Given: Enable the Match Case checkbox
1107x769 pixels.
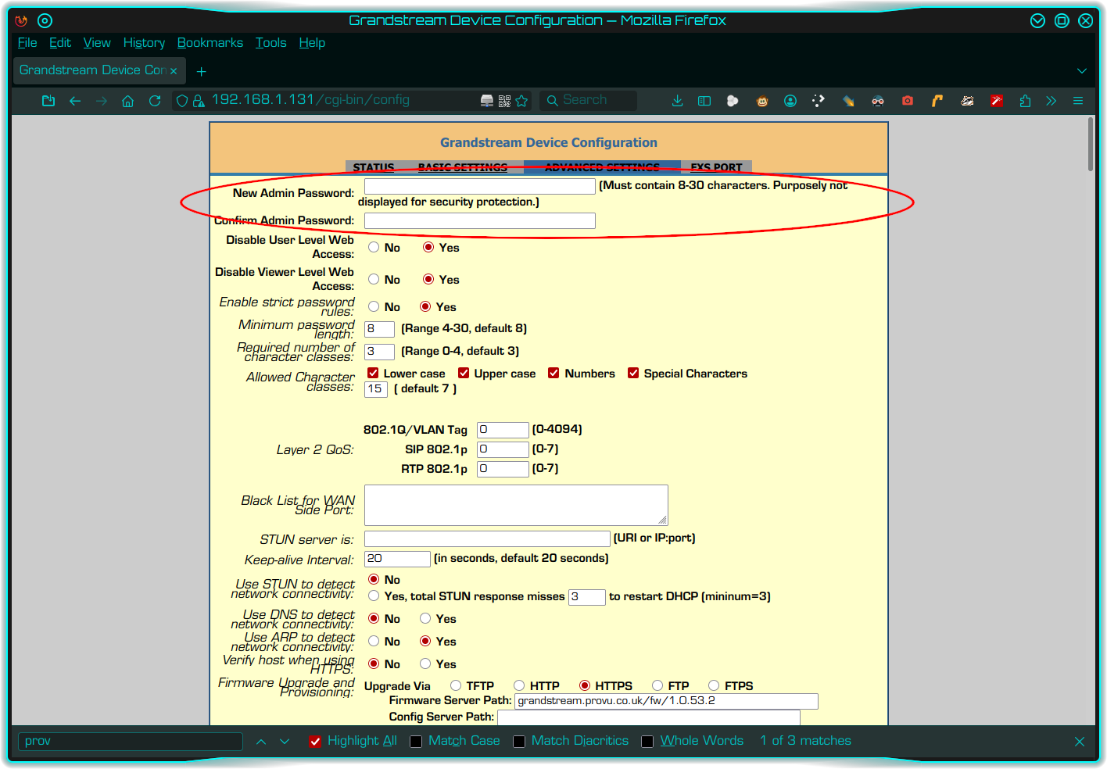Looking at the screenshot, I should pyautogui.click(x=416, y=742).
